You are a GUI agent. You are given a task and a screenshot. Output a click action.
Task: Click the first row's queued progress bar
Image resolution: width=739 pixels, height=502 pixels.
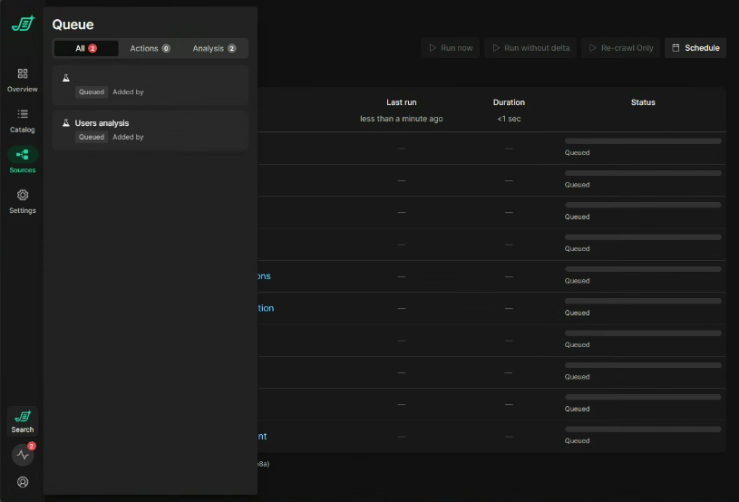point(643,141)
